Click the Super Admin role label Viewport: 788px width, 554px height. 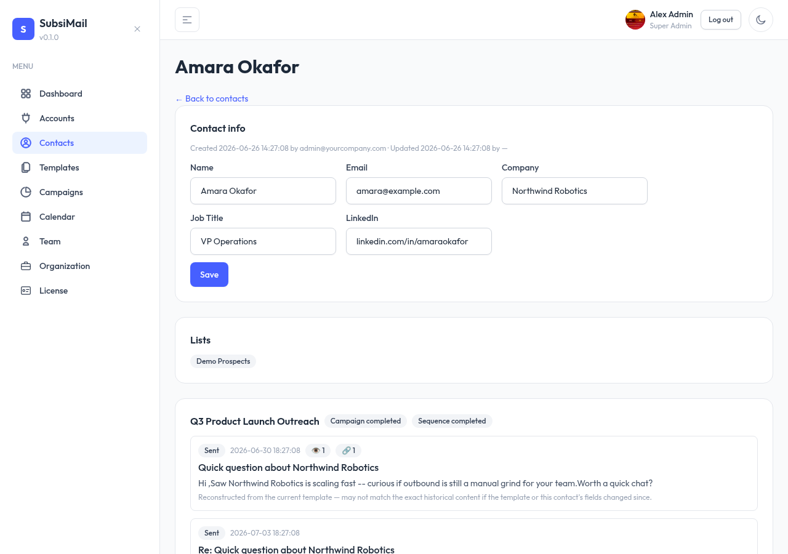click(670, 26)
